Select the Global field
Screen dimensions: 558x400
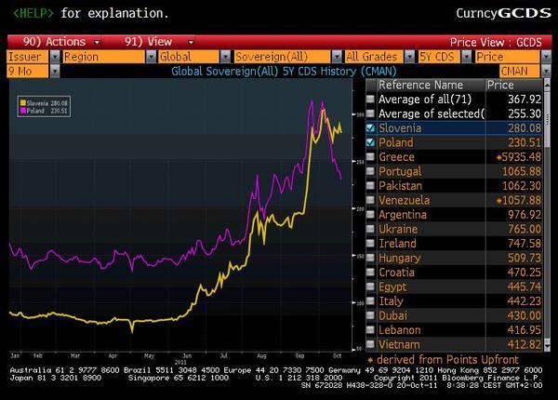pyautogui.click(x=189, y=57)
